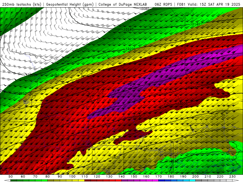Click the 10620 height contour label

[x=115, y=157]
